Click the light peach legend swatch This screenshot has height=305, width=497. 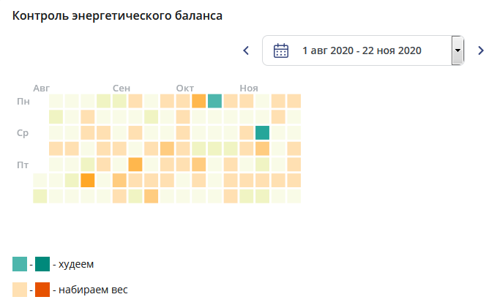[20, 290]
